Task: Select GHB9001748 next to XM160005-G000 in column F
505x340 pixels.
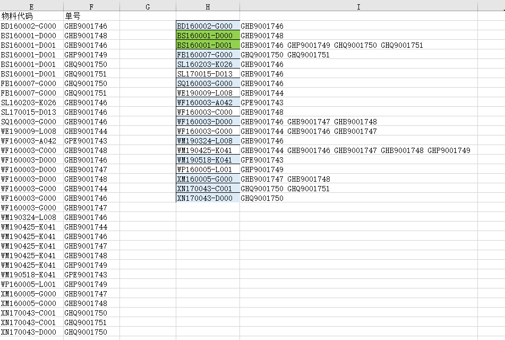Action: 91,303
